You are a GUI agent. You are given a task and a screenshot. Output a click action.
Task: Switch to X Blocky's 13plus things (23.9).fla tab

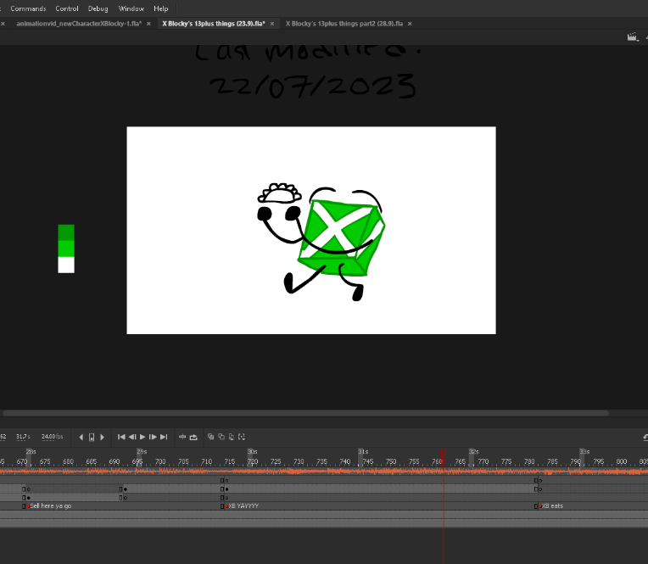pyautogui.click(x=214, y=24)
